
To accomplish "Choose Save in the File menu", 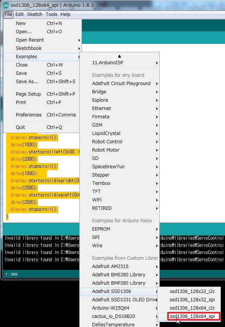I will 43,73.
